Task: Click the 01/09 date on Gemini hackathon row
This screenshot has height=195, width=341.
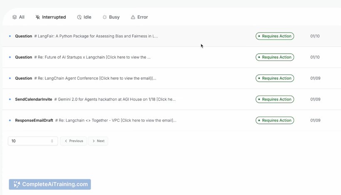Action: (315, 99)
